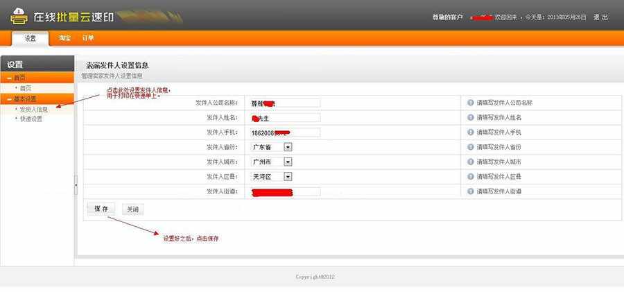Viewport: 624px width, 292px height.
Task: Click the 尊敬的客户 greeting text
Action: [448, 17]
